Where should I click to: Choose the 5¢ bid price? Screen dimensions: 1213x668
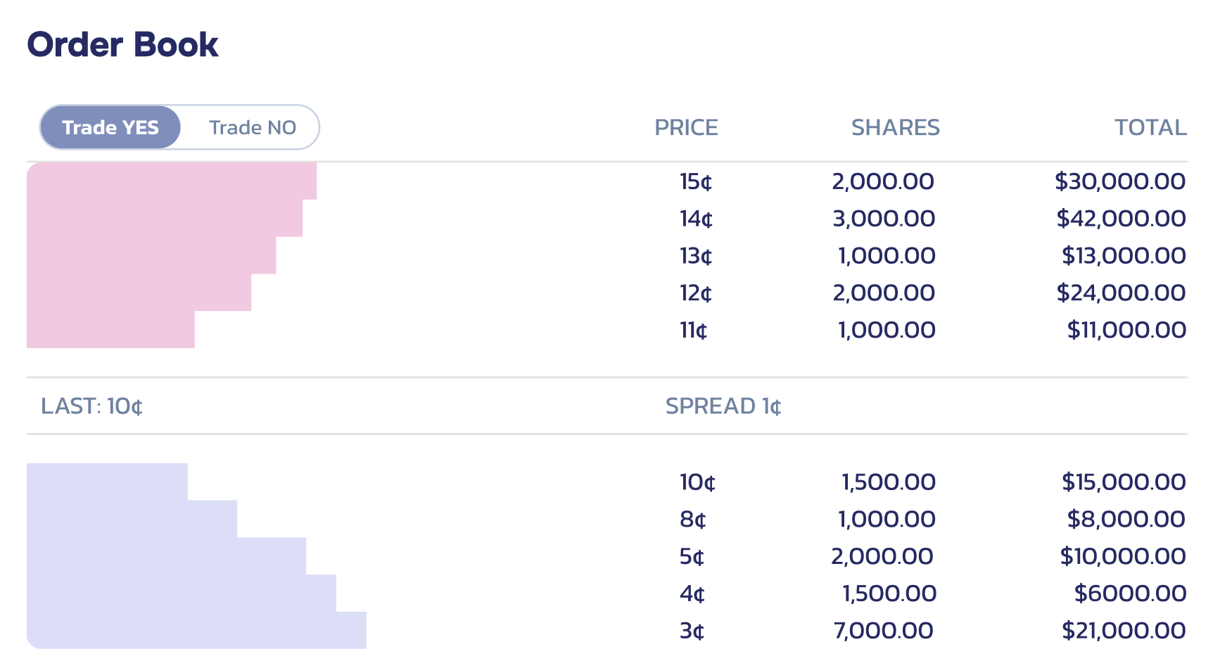tap(692, 557)
